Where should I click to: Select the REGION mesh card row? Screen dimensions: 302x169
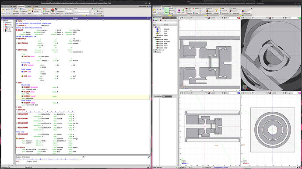(x=83, y=97)
